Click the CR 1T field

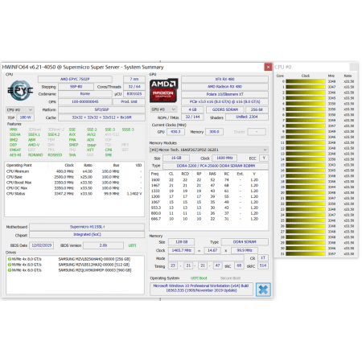[x=263, y=258]
